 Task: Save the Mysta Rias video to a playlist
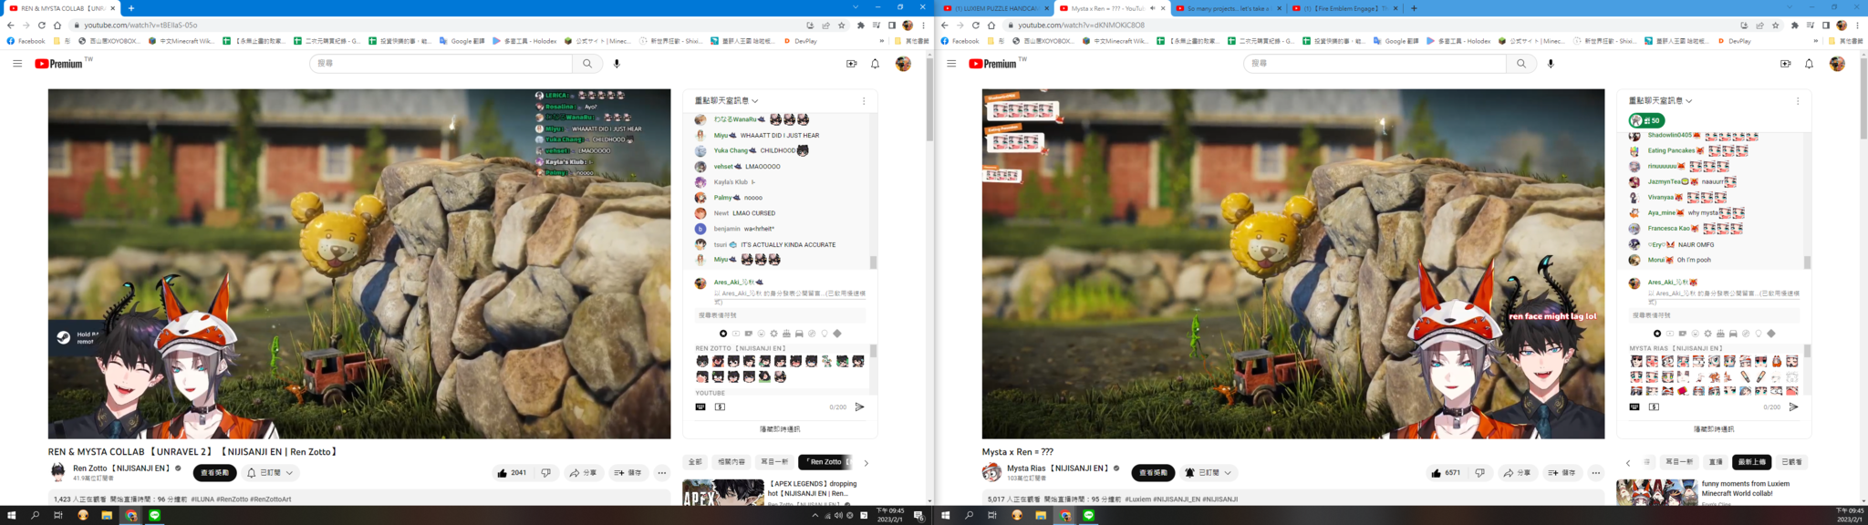click(1562, 473)
